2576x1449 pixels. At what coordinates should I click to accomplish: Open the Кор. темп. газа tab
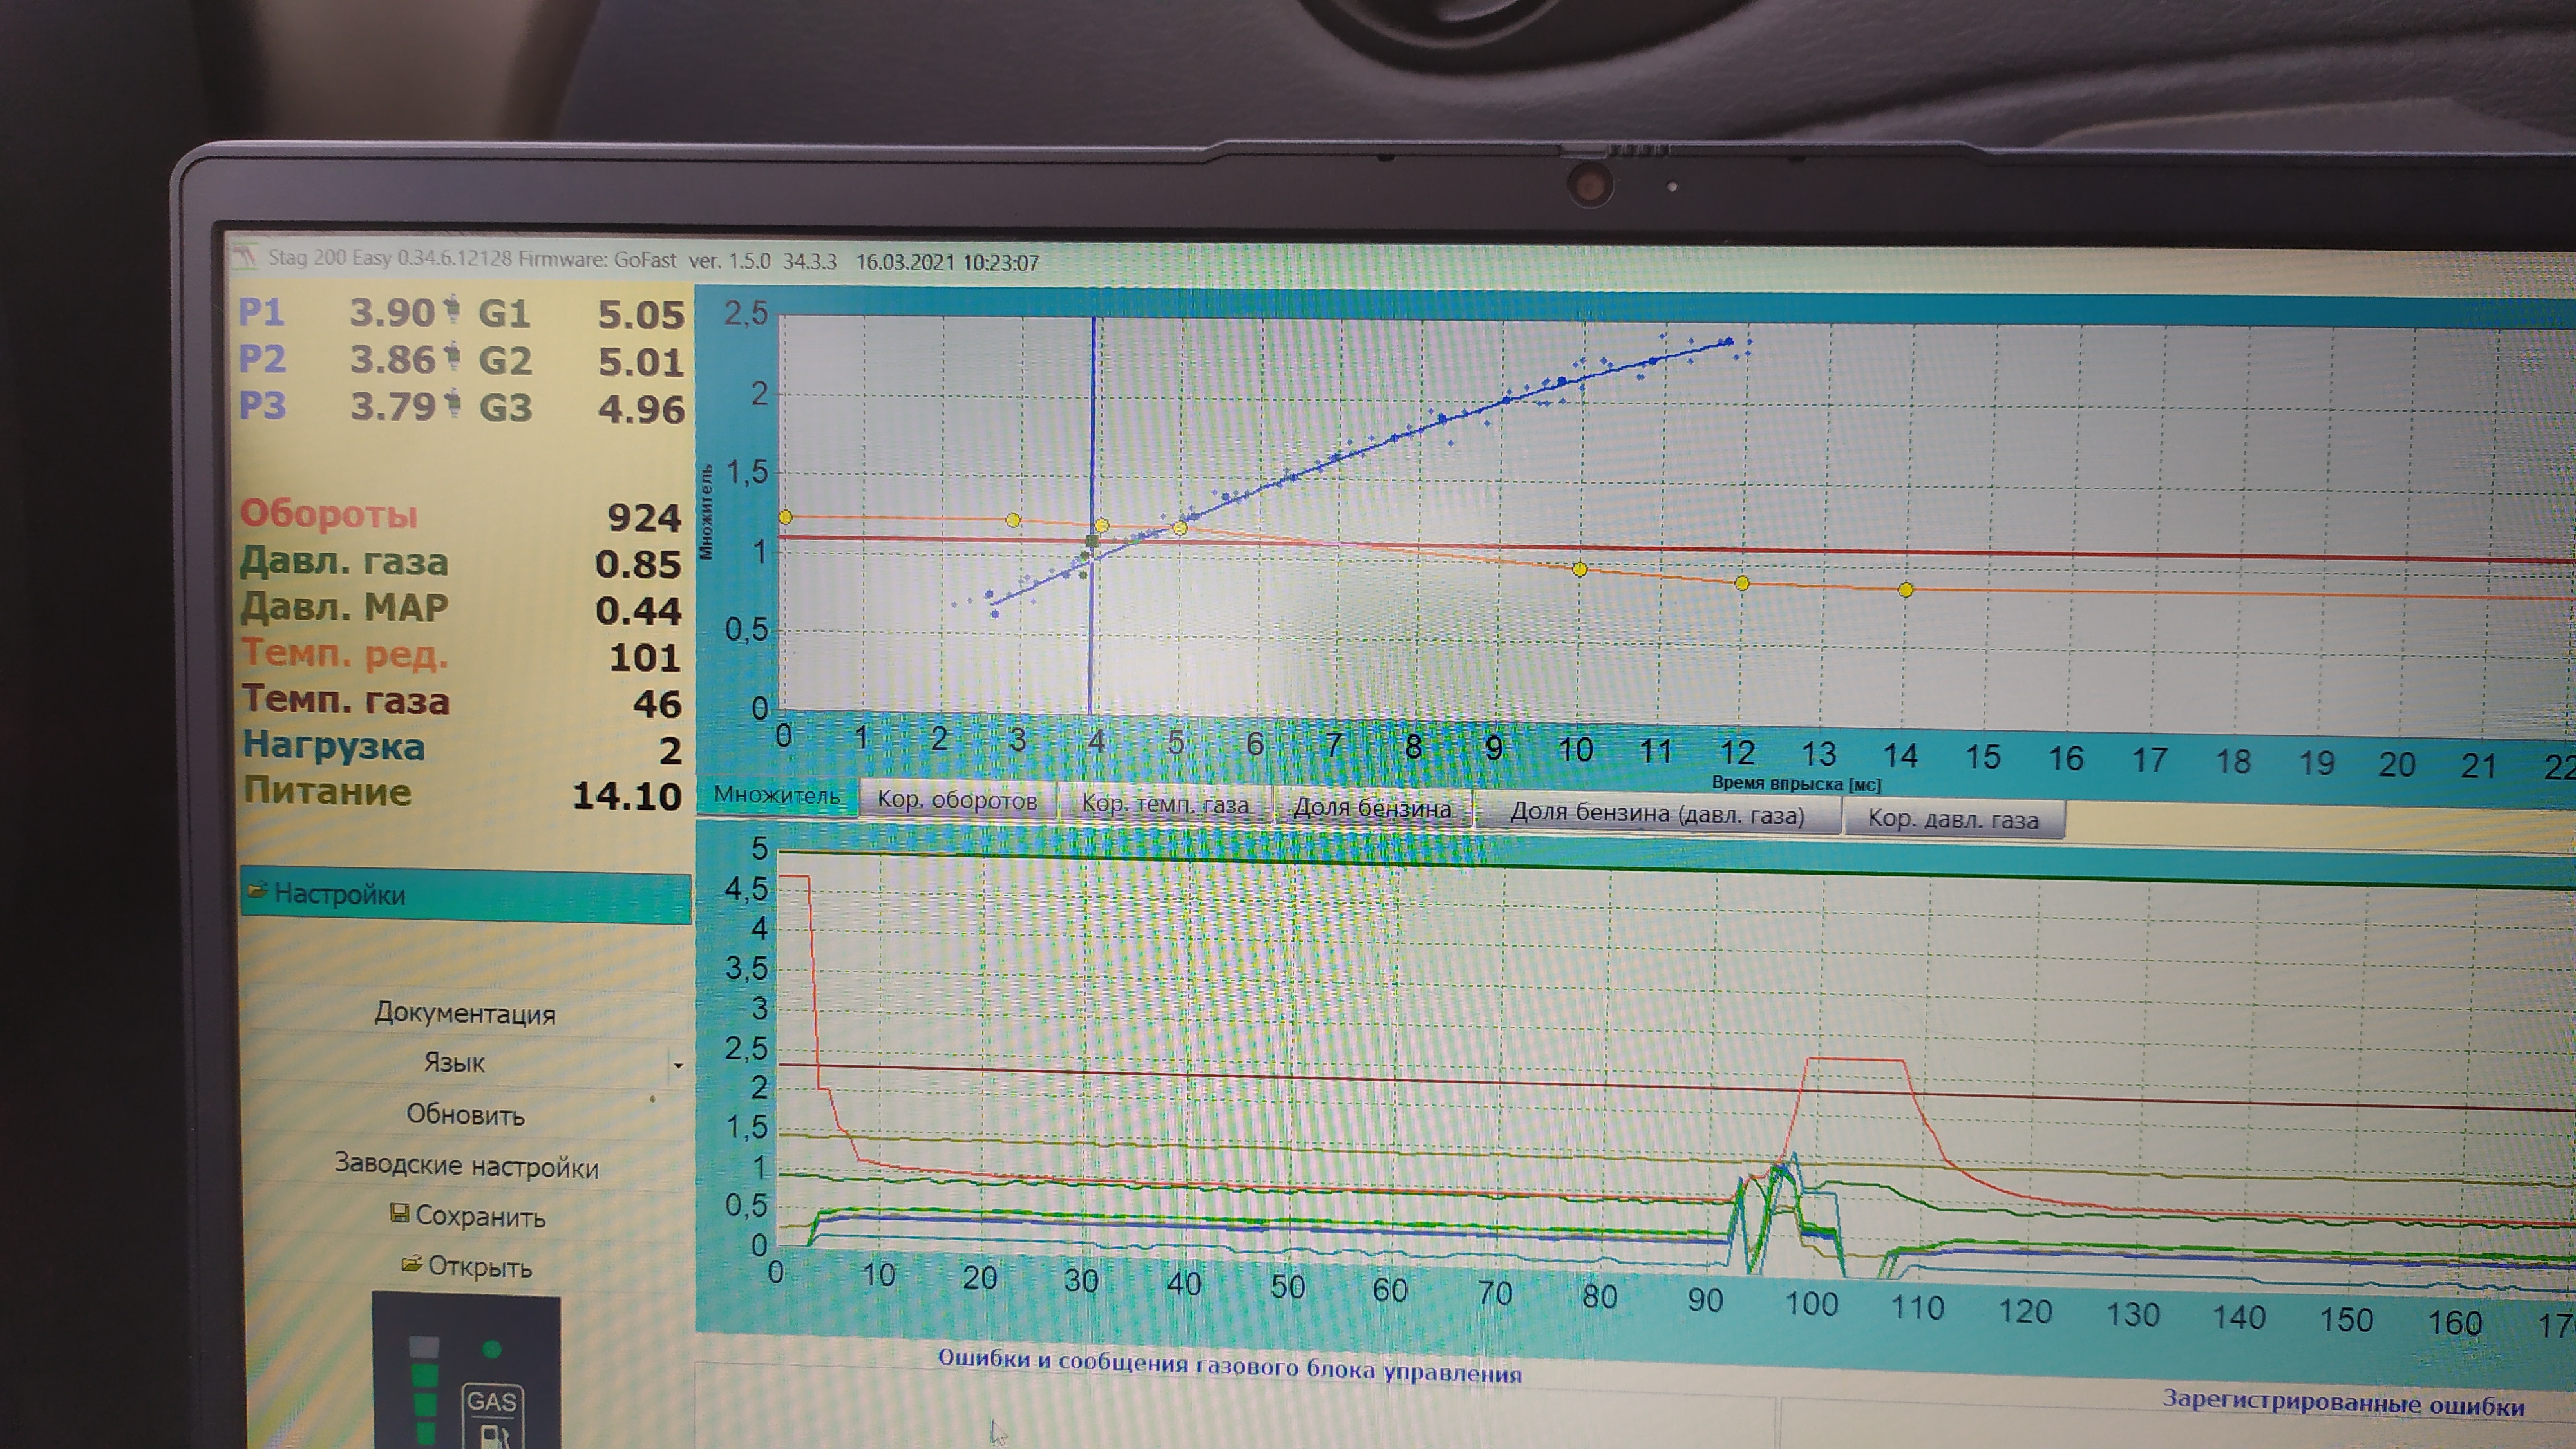[1165, 804]
